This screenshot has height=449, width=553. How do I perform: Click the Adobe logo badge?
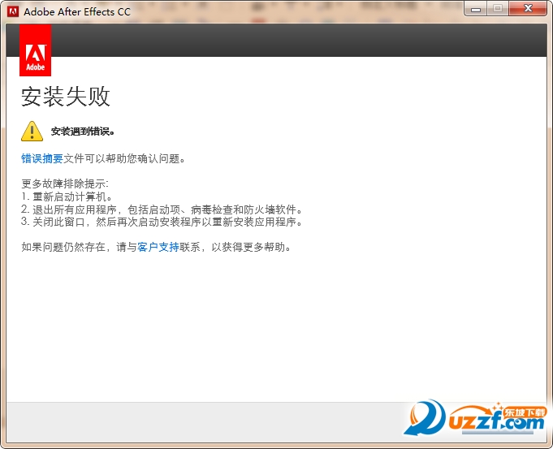pyautogui.click(x=35, y=50)
